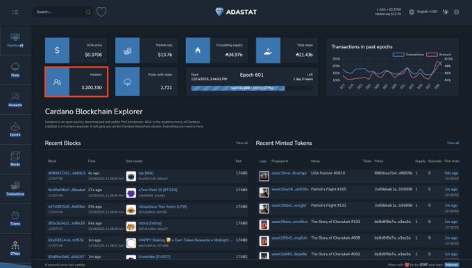Open Accounts in the sidebar
Viewport: 472px width, 268px height.
pyautogui.click(x=15, y=100)
